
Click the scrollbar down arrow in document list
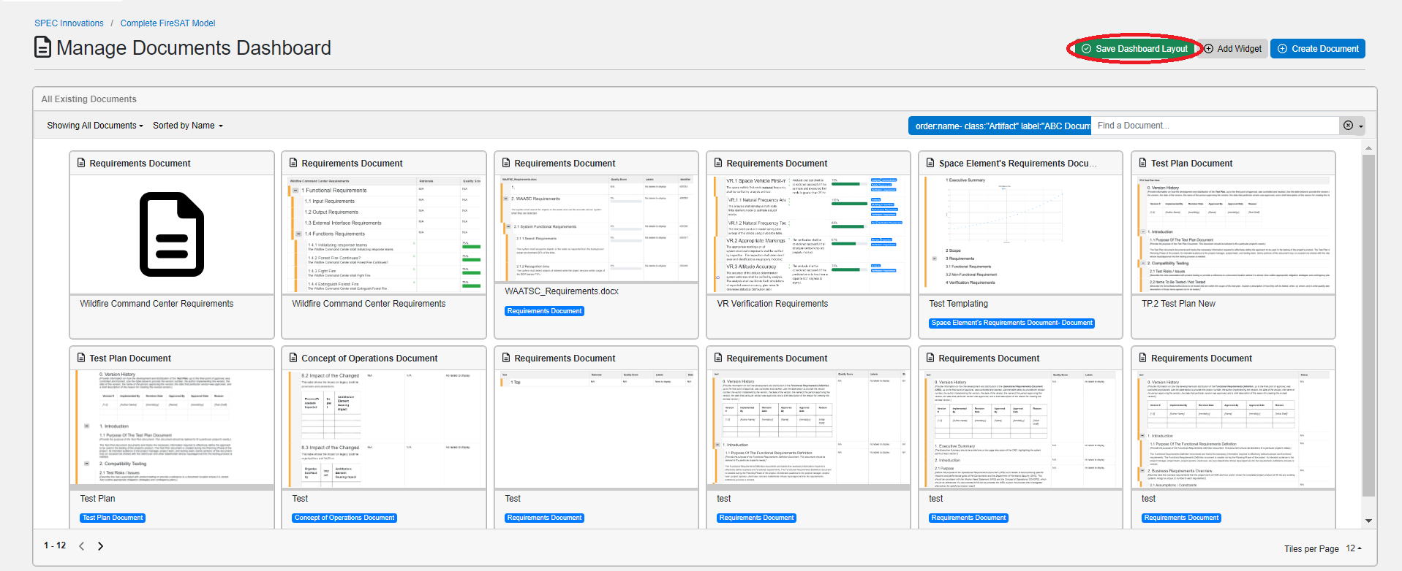[x=1368, y=521]
